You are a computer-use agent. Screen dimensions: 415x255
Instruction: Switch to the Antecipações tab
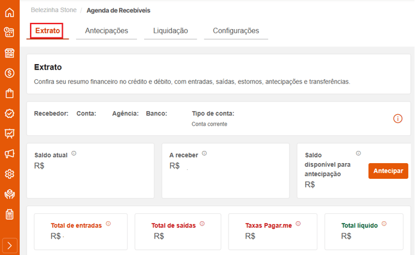tap(106, 31)
